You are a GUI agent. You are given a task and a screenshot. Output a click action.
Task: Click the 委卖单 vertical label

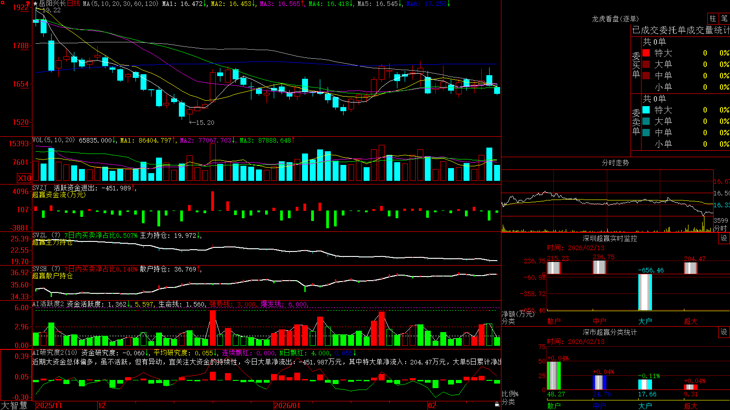click(x=636, y=122)
